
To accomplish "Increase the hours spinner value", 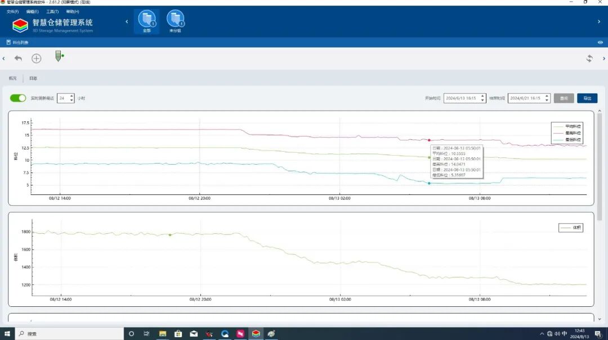I will tap(71, 96).
